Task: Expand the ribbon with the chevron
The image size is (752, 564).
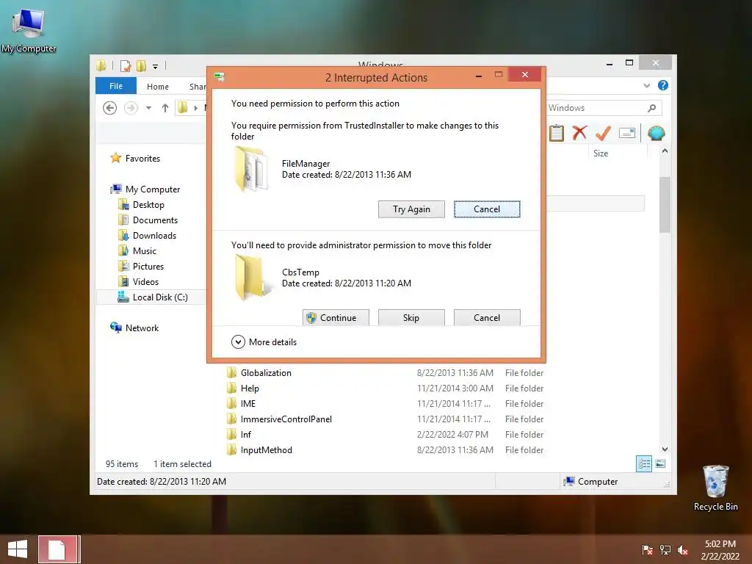Action: (x=646, y=85)
